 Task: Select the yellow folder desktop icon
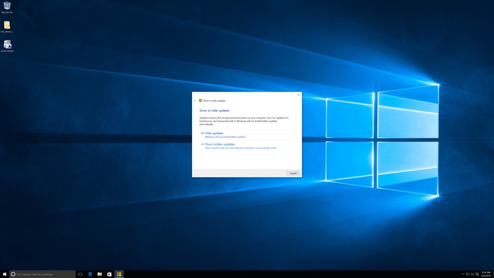coord(7,26)
